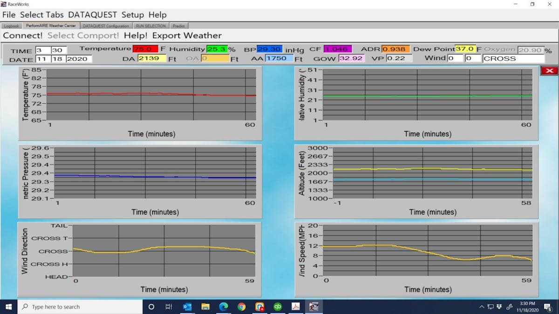Open Adobe Acrobat from the taskbar
The image size is (559, 314).
(x=296, y=307)
